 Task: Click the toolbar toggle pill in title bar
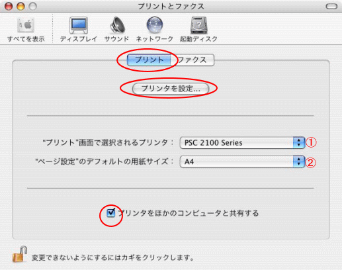[x=331, y=7]
